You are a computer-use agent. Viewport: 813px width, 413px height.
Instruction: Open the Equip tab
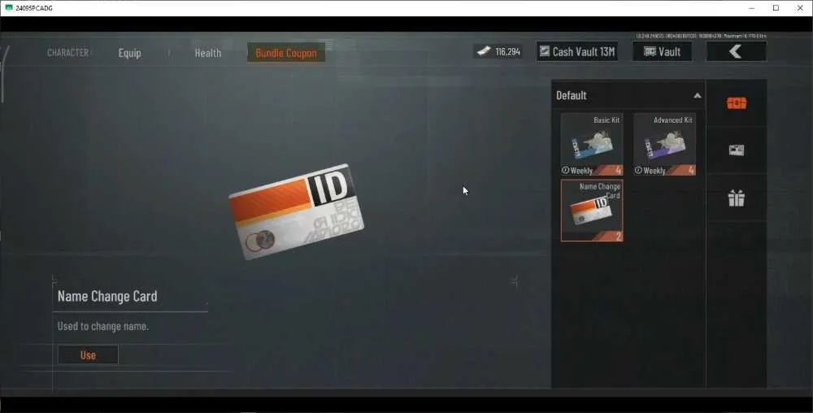(129, 53)
